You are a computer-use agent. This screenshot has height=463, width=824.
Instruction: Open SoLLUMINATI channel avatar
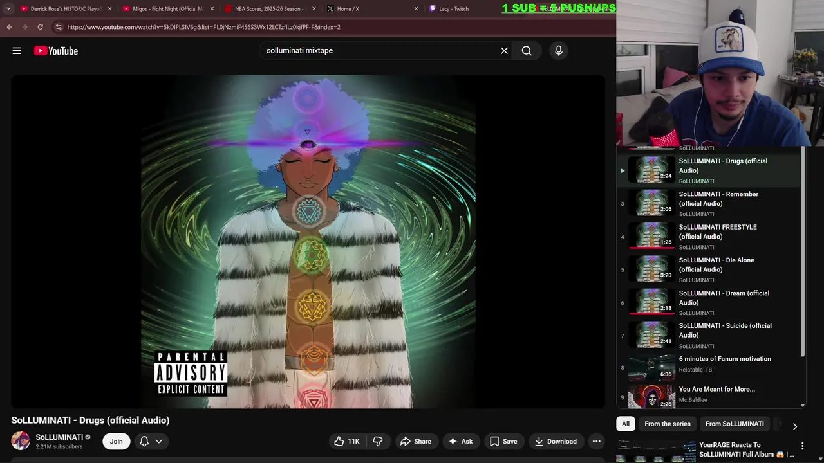tap(21, 441)
